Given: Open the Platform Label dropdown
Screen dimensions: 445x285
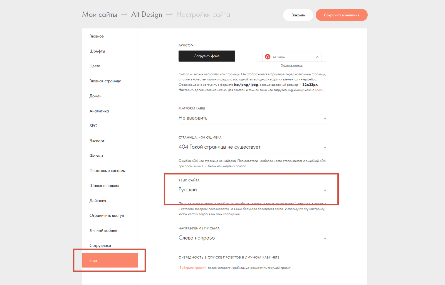Looking at the screenshot, I should pos(252,118).
